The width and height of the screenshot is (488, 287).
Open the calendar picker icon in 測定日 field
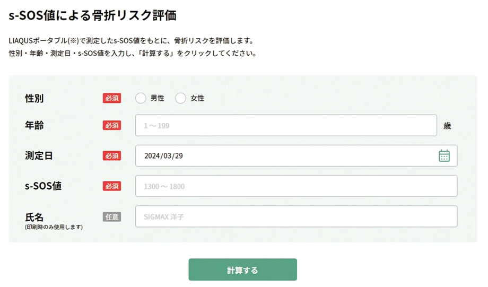click(x=444, y=155)
